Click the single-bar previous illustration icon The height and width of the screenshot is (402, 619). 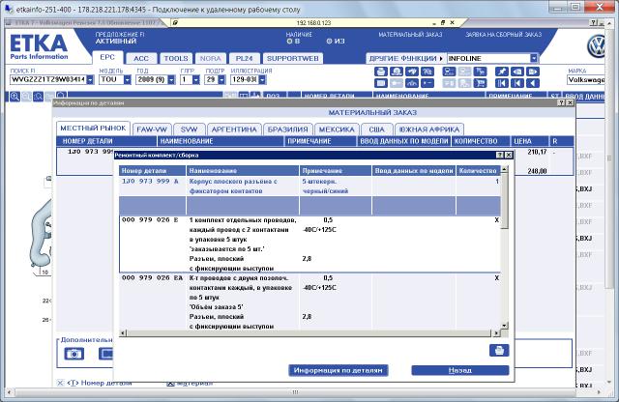coord(517,83)
